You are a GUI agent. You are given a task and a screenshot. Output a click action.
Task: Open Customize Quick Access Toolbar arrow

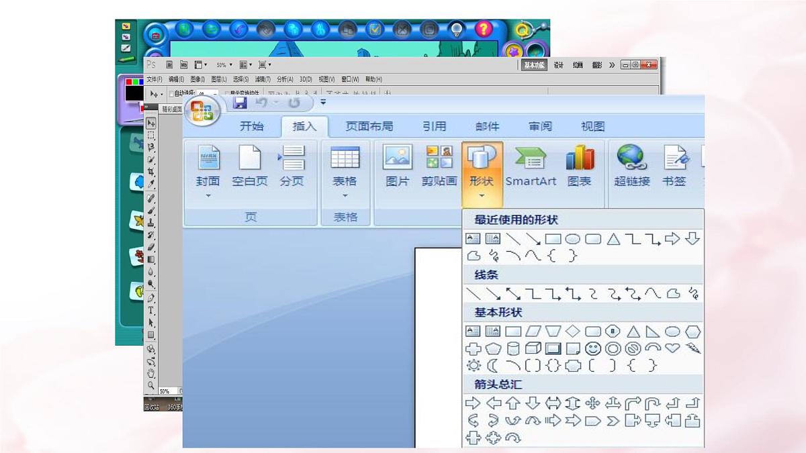(323, 103)
